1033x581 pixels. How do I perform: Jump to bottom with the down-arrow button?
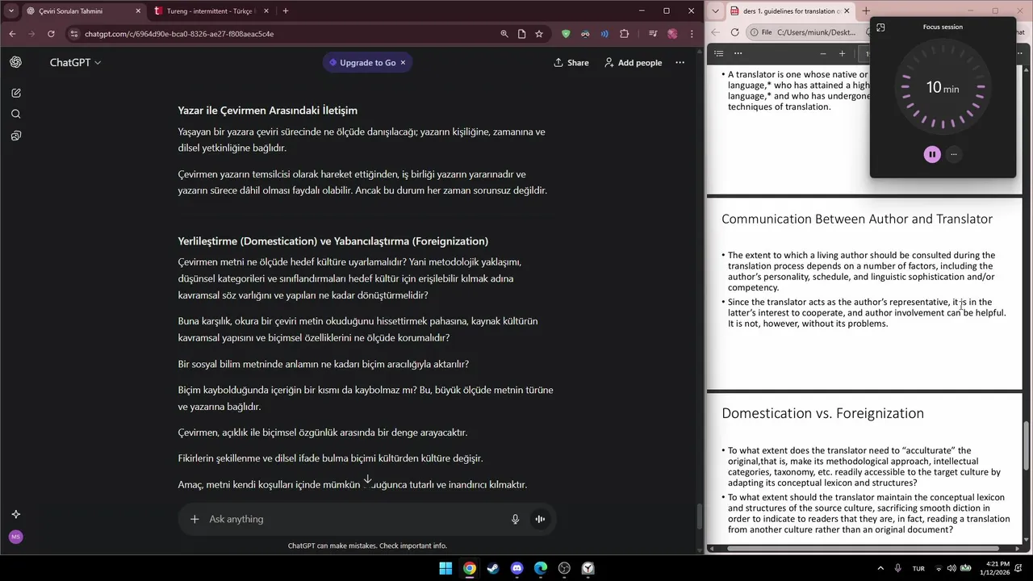[x=367, y=479]
